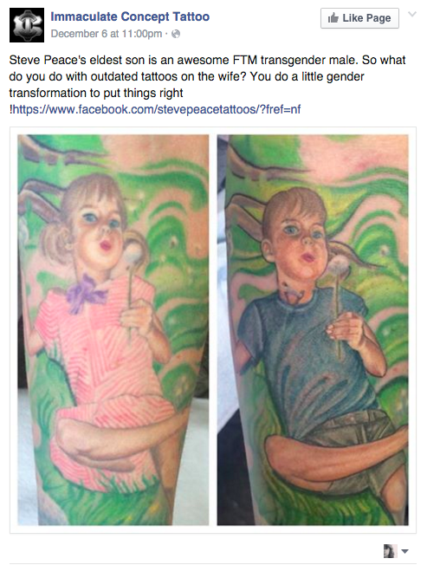427x565 pixels.
Task: Click the thumbs-up icon in Like Page
Action: point(333,17)
